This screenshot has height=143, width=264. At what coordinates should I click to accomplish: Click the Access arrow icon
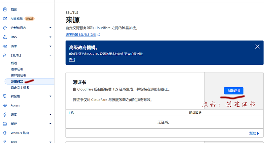(x=5, y=105)
